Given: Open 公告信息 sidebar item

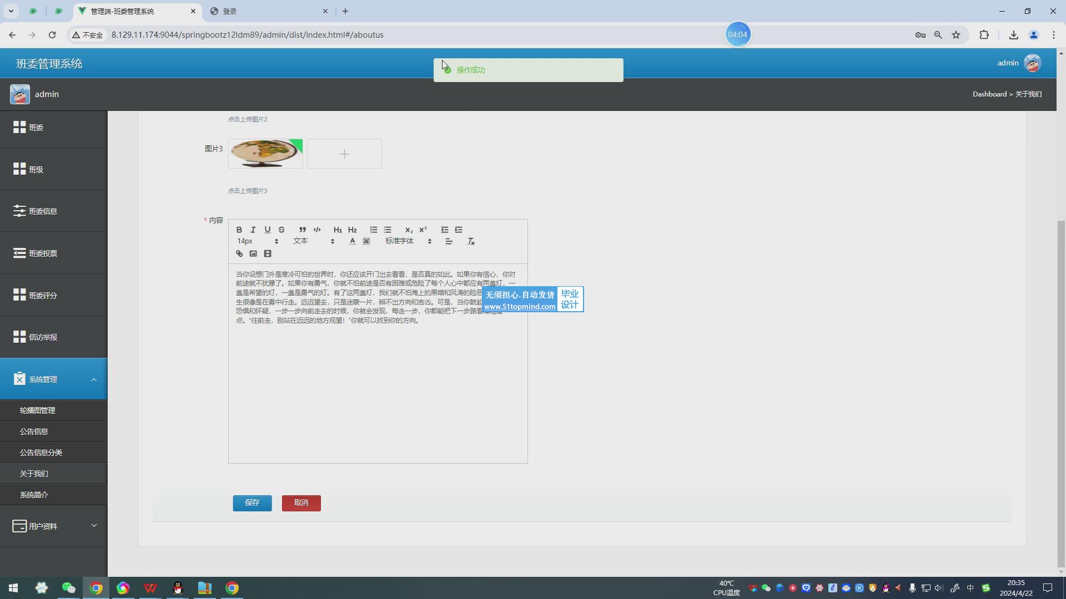Looking at the screenshot, I should pyautogui.click(x=34, y=432).
